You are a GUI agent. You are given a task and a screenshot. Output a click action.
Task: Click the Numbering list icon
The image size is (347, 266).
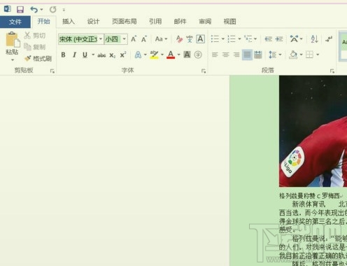[x=232, y=38]
